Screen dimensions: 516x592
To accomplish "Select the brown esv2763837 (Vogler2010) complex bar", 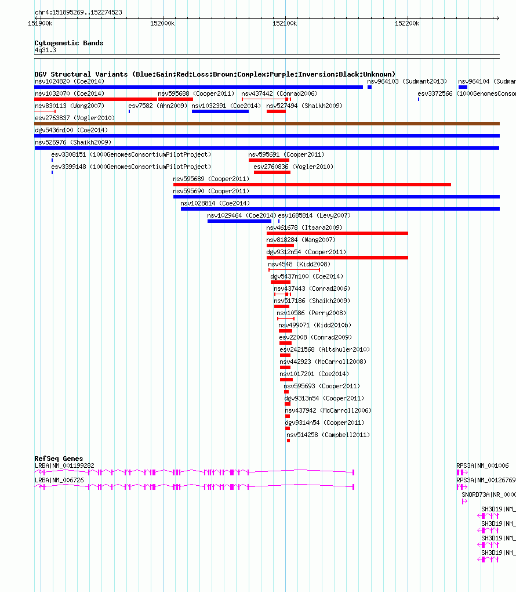I will (267, 124).
